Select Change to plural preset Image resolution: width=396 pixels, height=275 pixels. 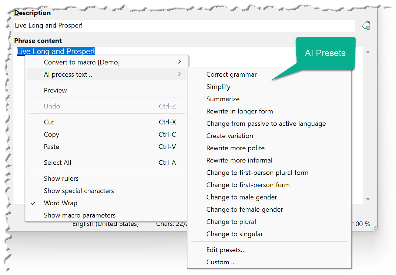point(231,222)
